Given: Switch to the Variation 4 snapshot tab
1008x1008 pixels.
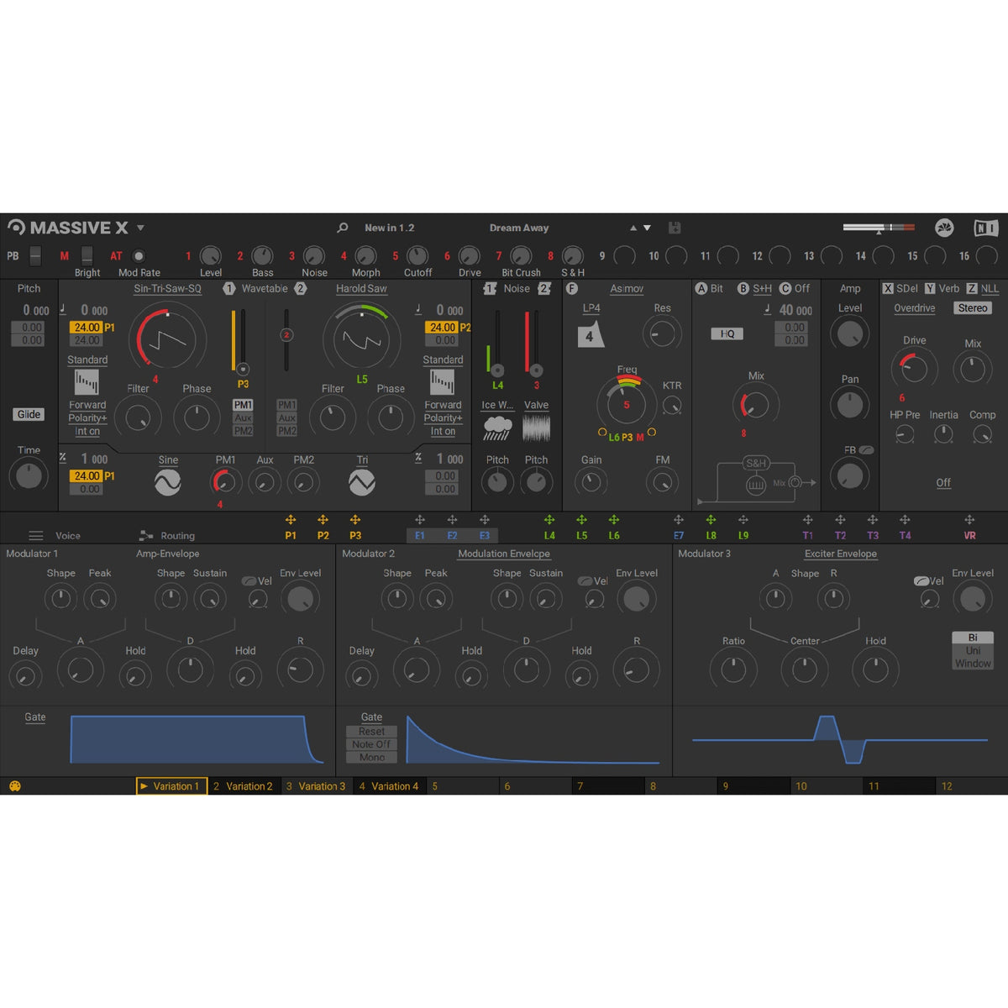Looking at the screenshot, I should [x=389, y=786].
